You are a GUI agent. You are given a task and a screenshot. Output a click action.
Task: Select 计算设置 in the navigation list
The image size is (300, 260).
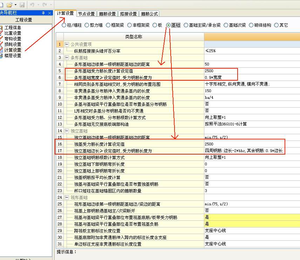coord(13,50)
